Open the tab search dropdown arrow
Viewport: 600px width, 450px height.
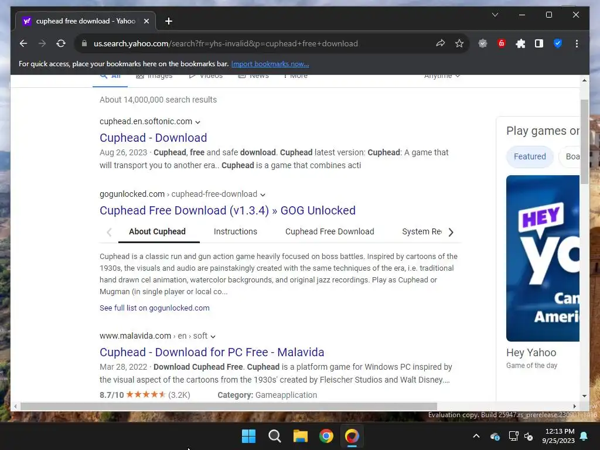click(x=495, y=15)
